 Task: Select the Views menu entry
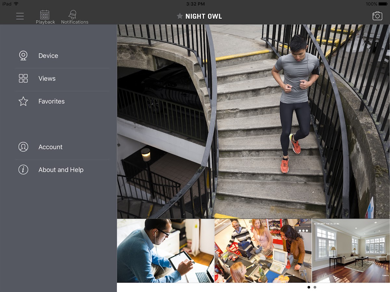pos(47,78)
